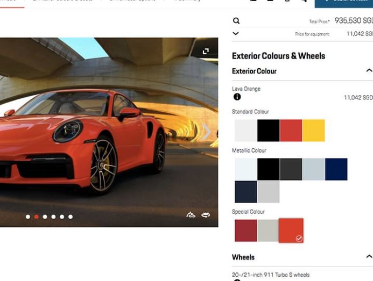Select the first carousel dot
This screenshot has height=281, width=373.
click(28, 217)
